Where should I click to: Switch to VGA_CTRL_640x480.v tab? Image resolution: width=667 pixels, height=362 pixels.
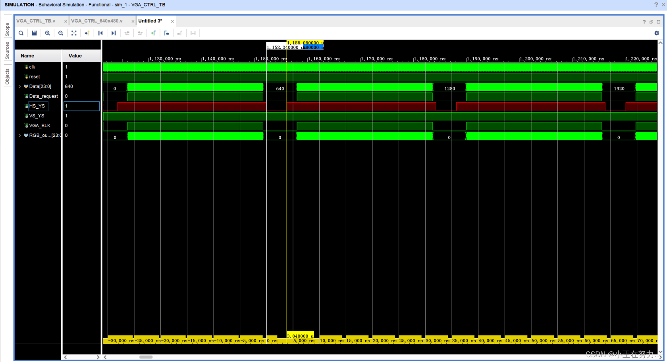tap(97, 21)
